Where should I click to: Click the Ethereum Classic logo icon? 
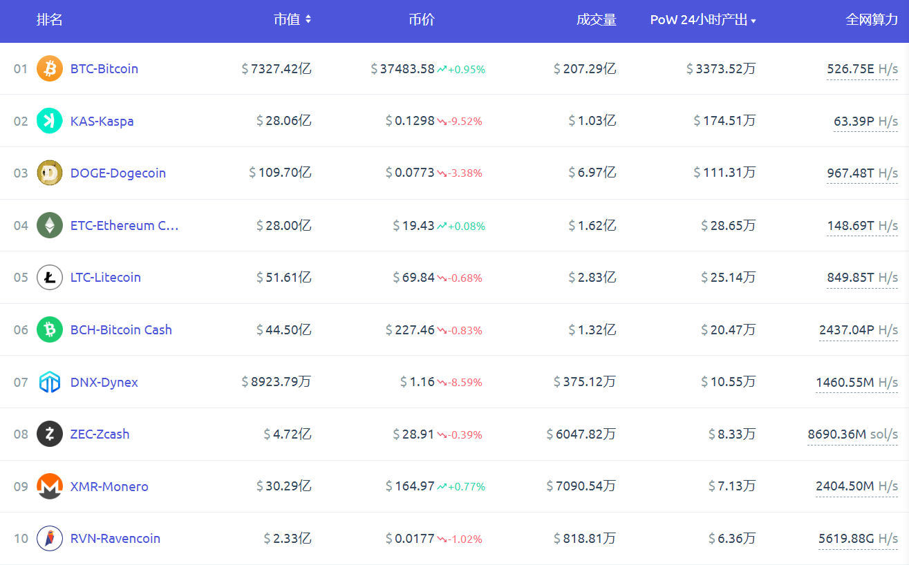49,225
